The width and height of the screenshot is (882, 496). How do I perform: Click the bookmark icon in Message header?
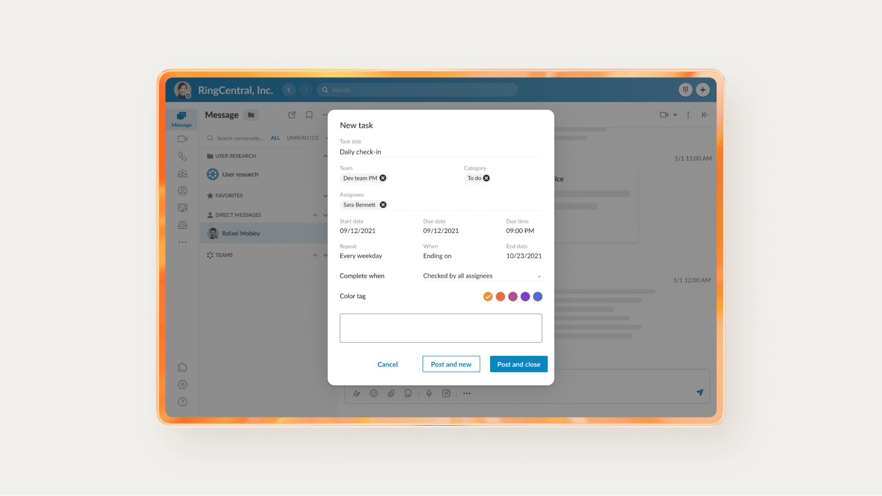coord(309,115)
